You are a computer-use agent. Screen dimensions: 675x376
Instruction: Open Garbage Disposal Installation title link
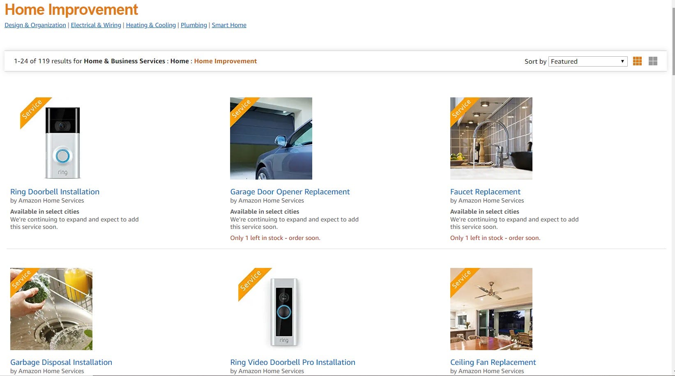pos(61,362)
